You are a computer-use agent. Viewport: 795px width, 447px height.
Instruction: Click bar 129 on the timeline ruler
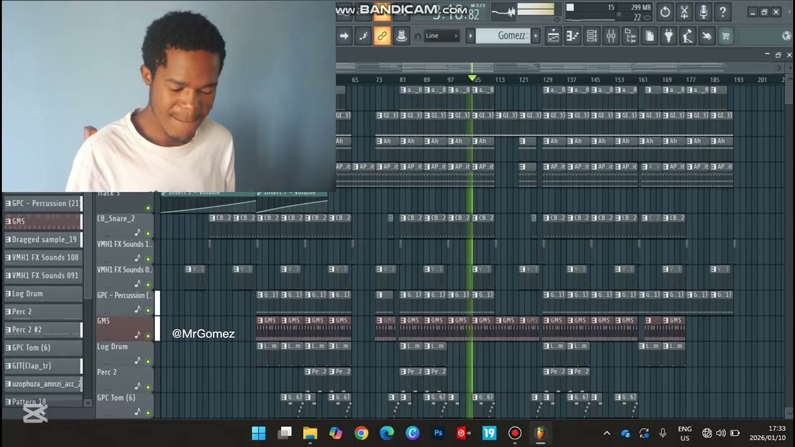point(548,79)
